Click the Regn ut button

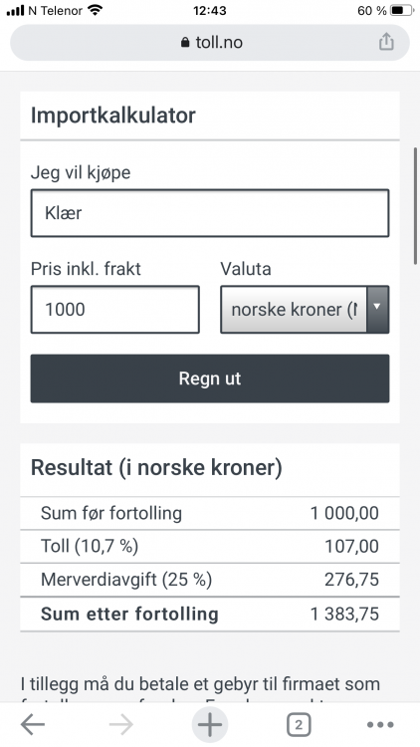210,378
